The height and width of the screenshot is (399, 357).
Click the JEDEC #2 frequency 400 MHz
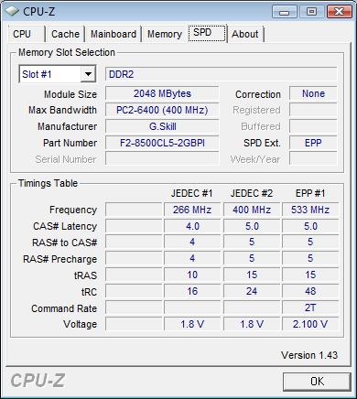252,210
